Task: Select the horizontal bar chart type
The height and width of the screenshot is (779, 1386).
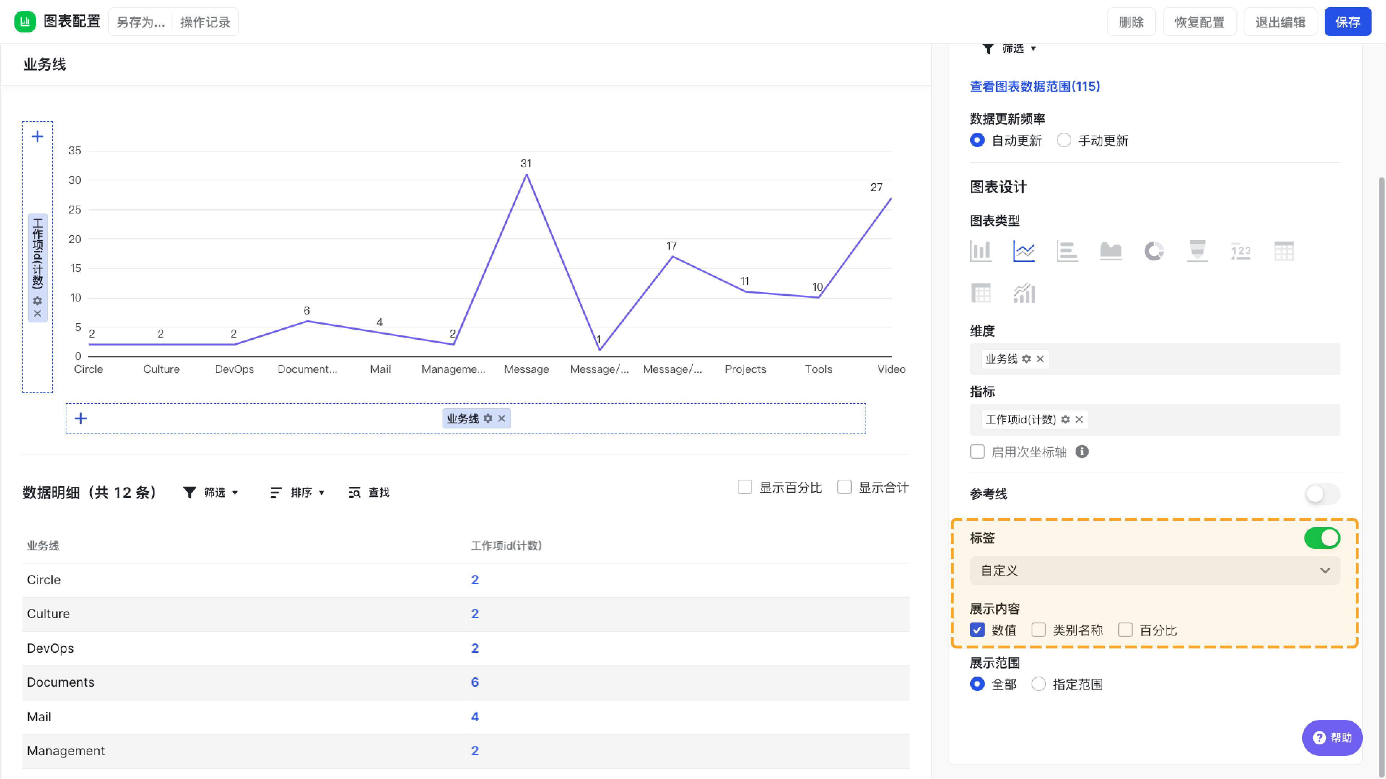Action: pos(1067,251)
